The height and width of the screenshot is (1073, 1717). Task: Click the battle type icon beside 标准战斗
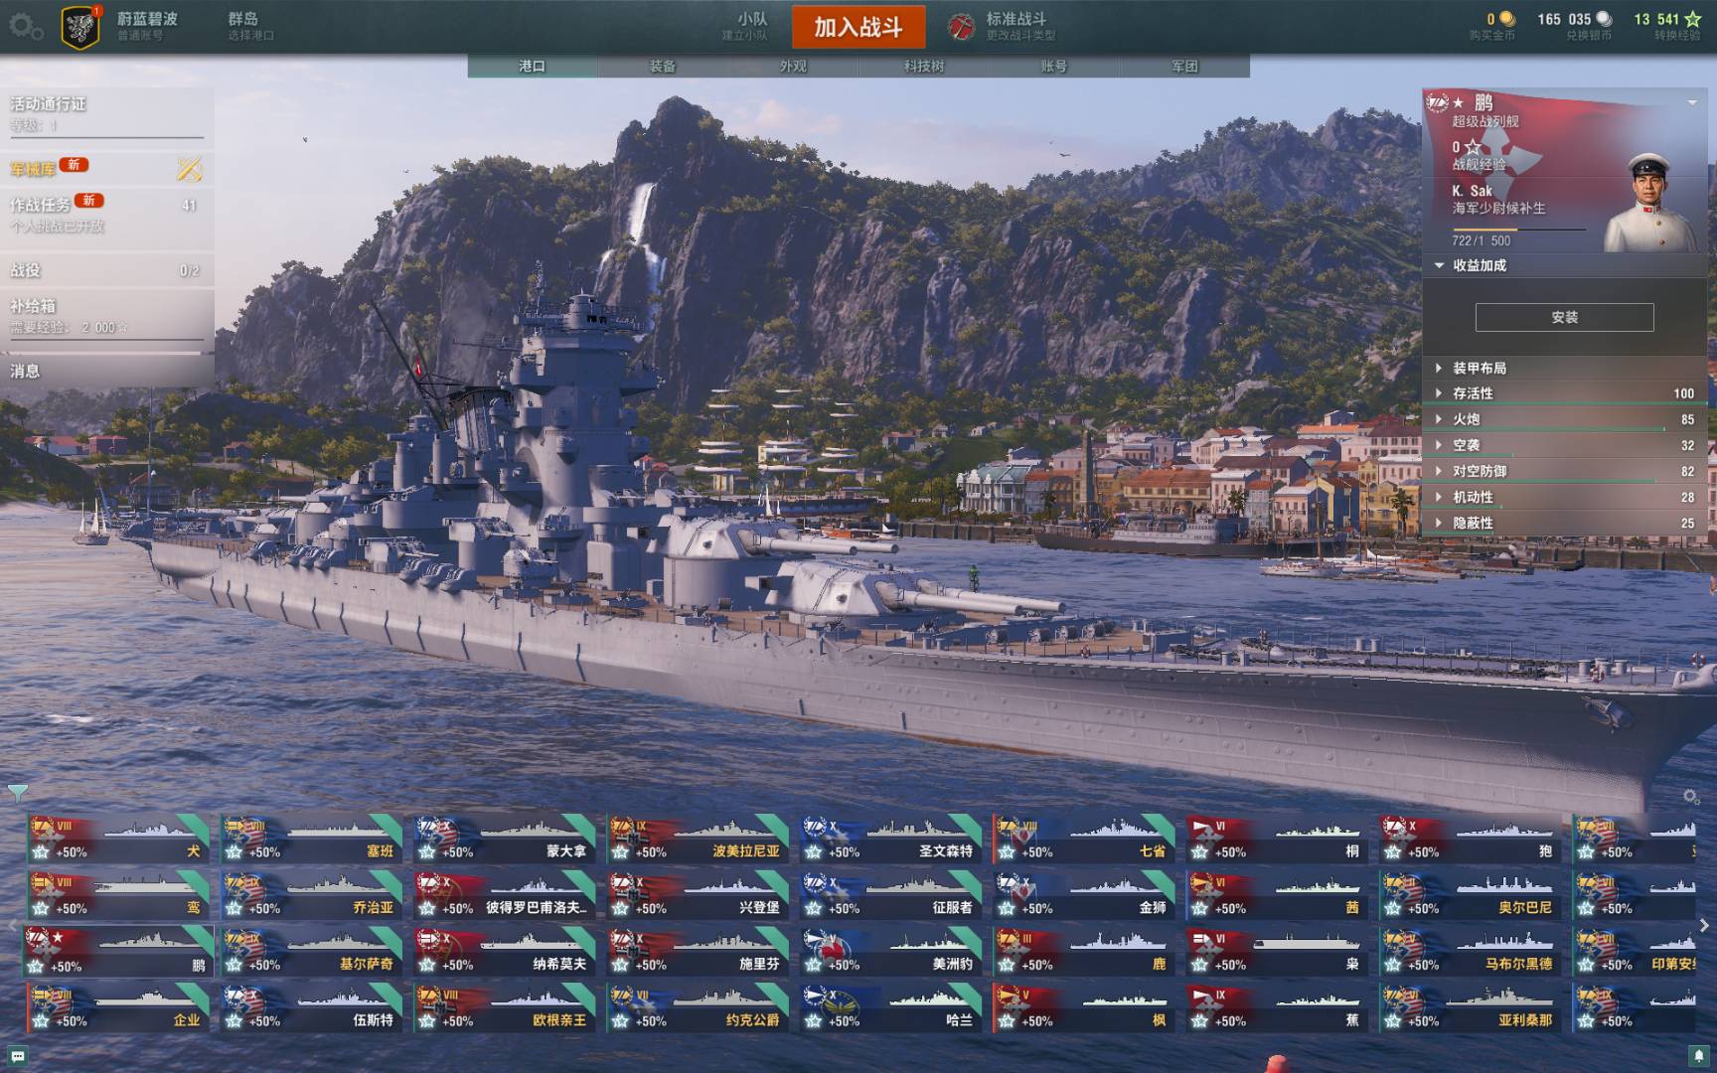coord(961,27)
